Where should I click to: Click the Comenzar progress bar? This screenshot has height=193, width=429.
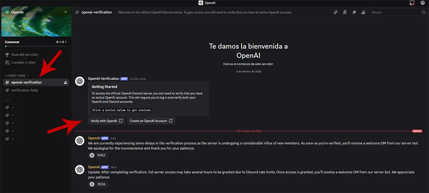[x=36, y=46]
